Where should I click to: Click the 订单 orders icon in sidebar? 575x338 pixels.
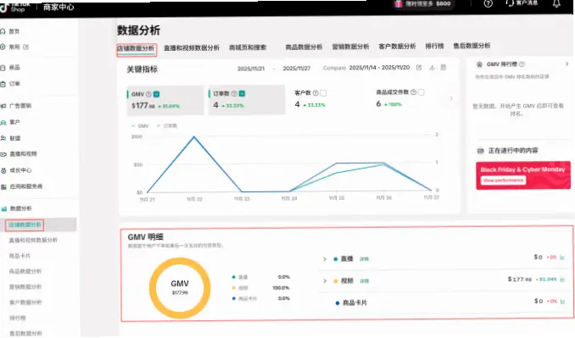(x=3, y=84)
